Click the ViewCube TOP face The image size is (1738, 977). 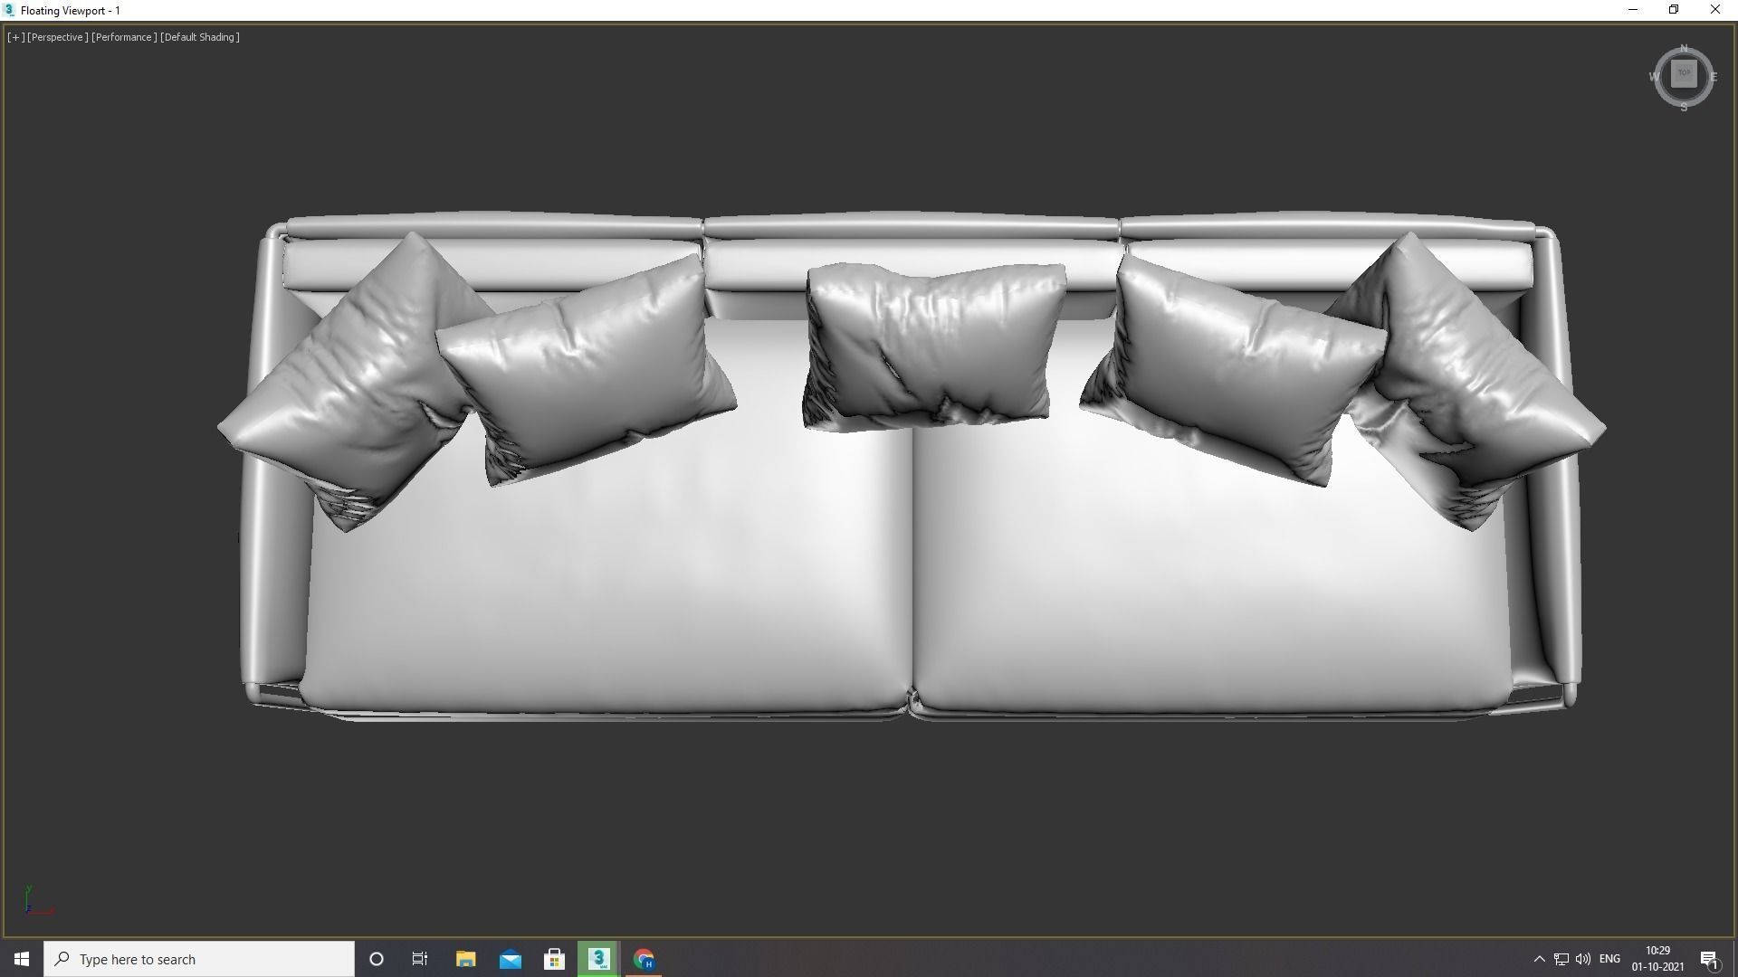(1684, 74)
